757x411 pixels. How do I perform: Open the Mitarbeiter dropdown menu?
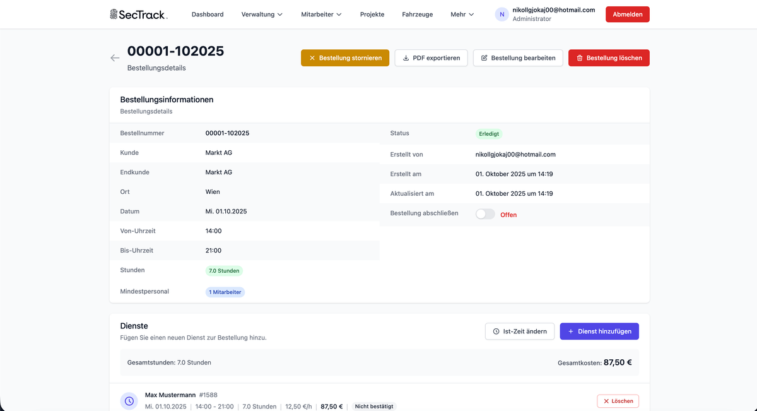point(321,15)
